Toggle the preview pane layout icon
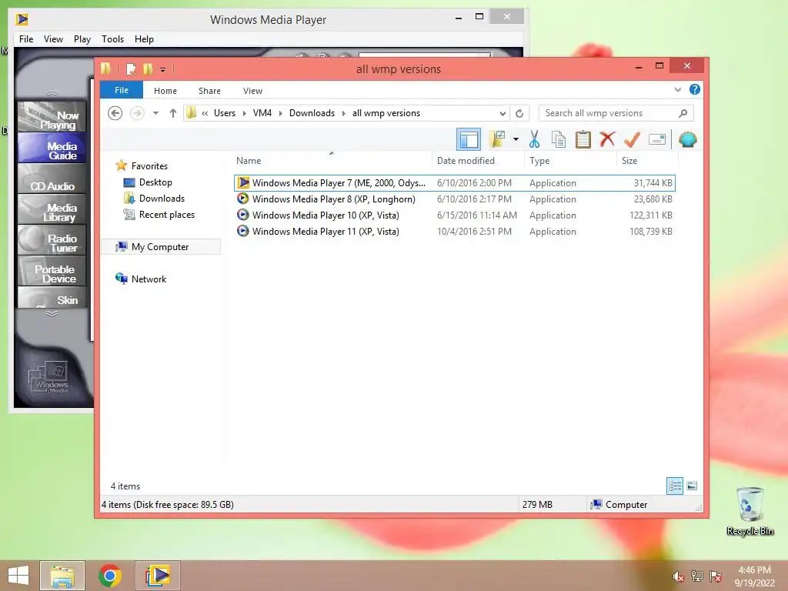The height and width of the screenshot is (591, 788). pyautogui.click(x=469, y=139)
